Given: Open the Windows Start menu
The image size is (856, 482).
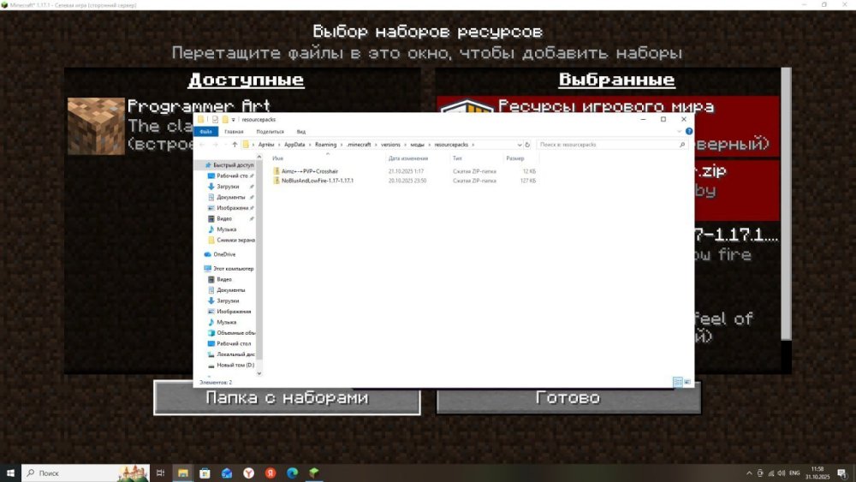Looking at the screenshot, I should pos(10,473).
